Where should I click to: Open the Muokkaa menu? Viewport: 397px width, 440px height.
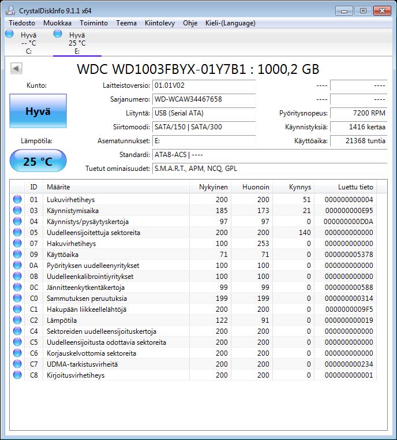pyautogui.click(x=57, y=23)
